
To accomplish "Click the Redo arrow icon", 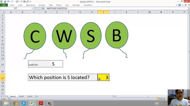I will click(x=12, y=1).
